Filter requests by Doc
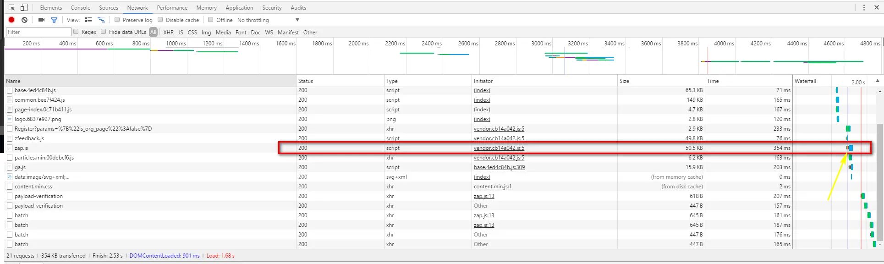The height and width of the screenshot is (264, 884). pyautogui.click(x=256, y=33)
